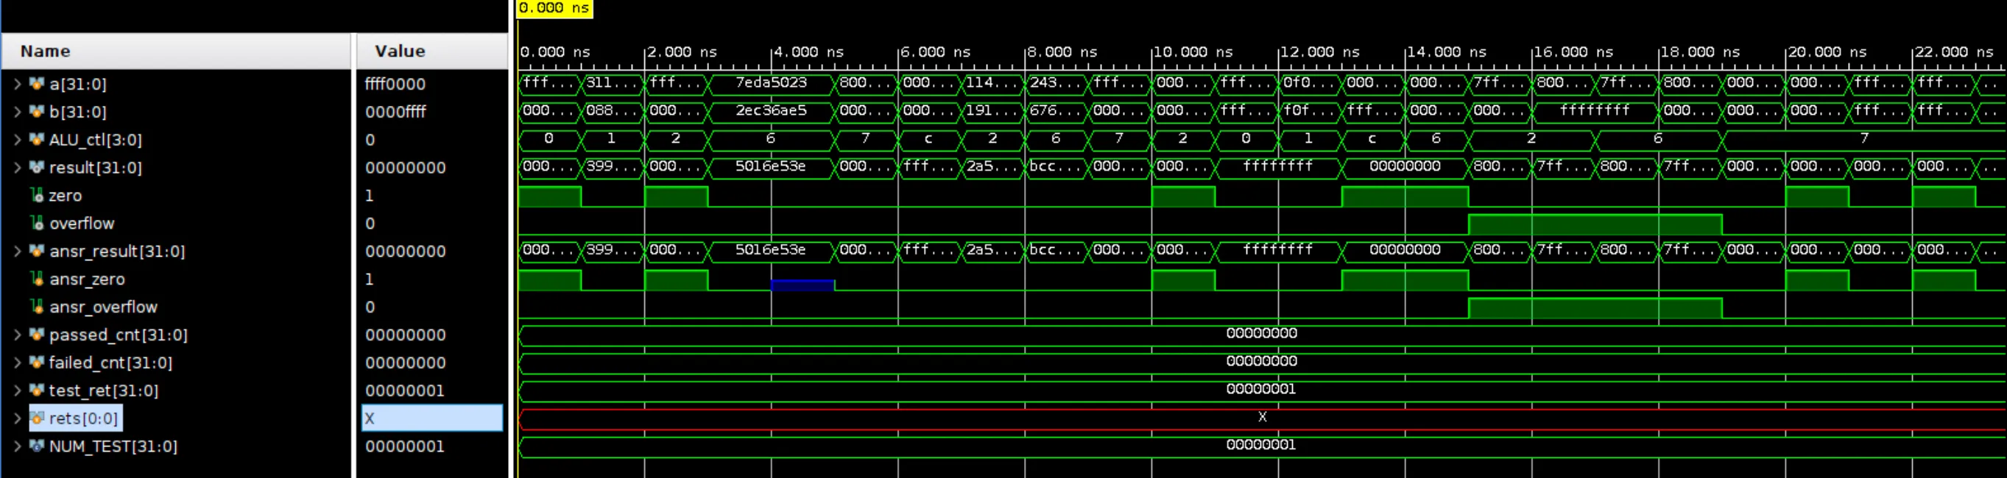The image size is (2007, 478).
Task: Expand the rets[0:0] signal bus
Action: [17, 418]
